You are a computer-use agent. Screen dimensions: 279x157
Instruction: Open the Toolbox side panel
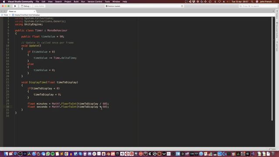click(x=277, y=14)
